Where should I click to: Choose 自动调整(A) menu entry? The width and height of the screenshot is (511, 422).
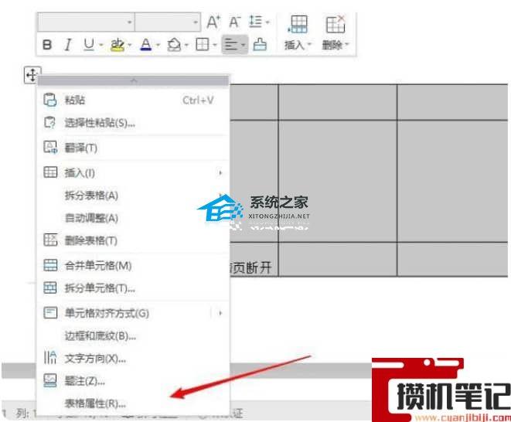click(134, 218)
